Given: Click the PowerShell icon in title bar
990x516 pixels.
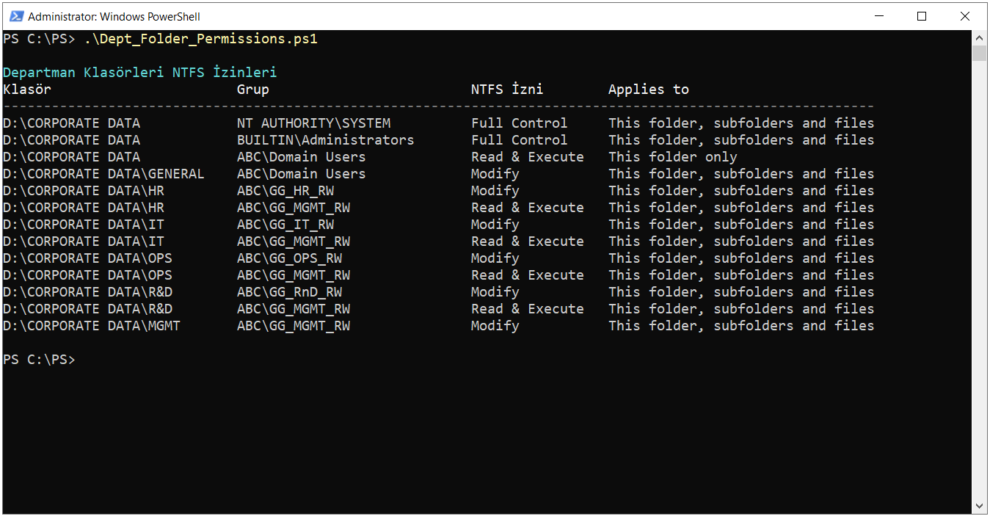Looking at the screenshot, I should [x=15, y=16].
